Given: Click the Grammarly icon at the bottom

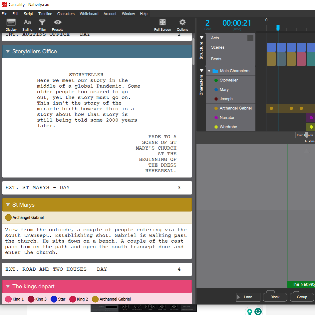Looking at the screenshot, I should tap(258, 312).
